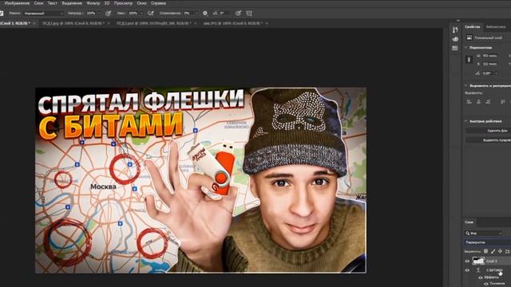
Task: Open the History panel icon
Action: pos(455,30)
